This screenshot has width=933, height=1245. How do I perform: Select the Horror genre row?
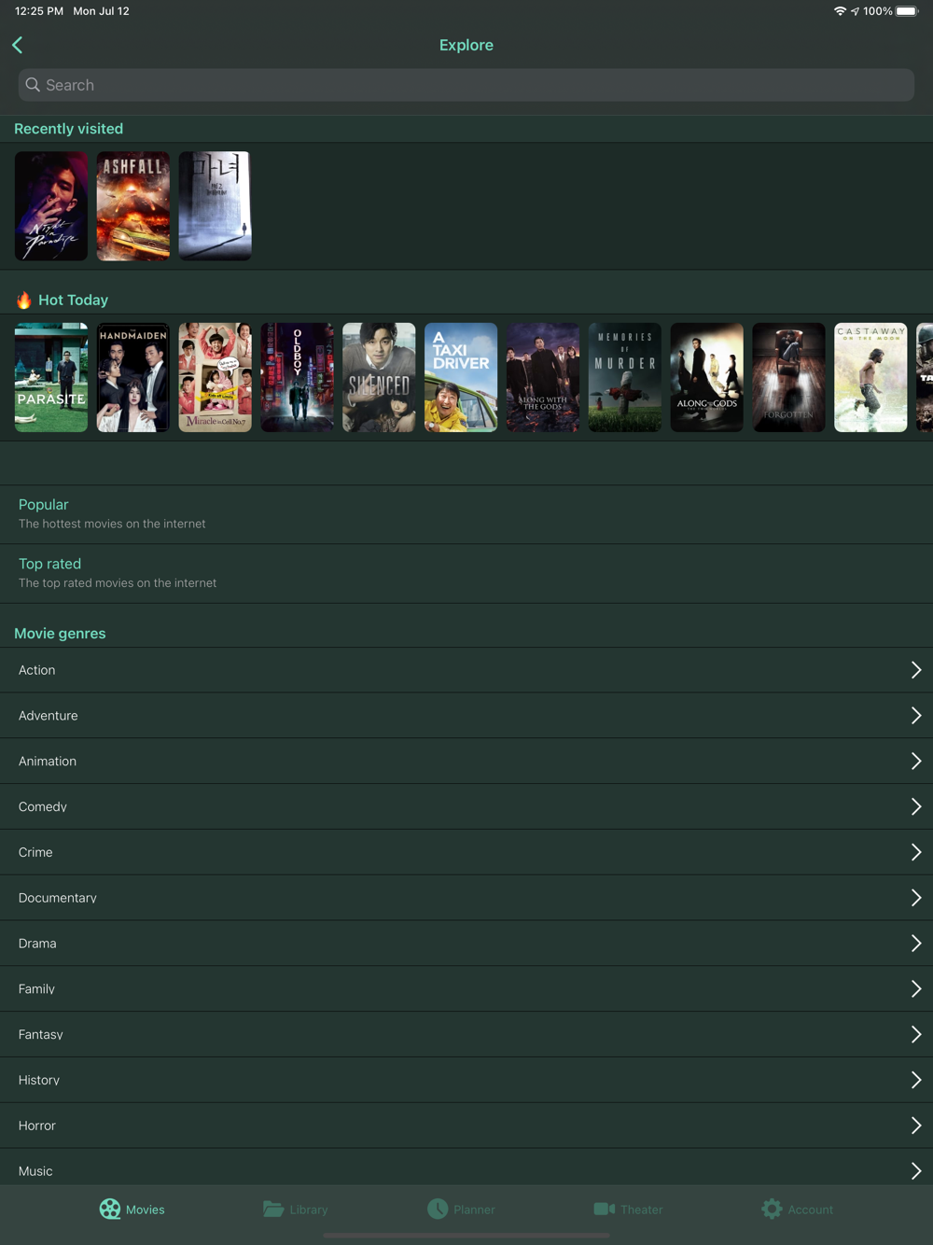(466, 1126)
